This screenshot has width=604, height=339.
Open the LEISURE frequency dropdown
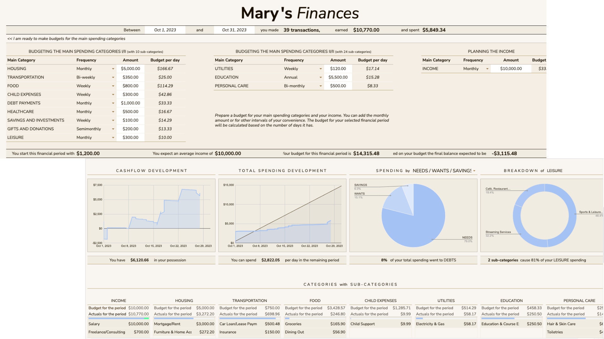tap(113, 137)
